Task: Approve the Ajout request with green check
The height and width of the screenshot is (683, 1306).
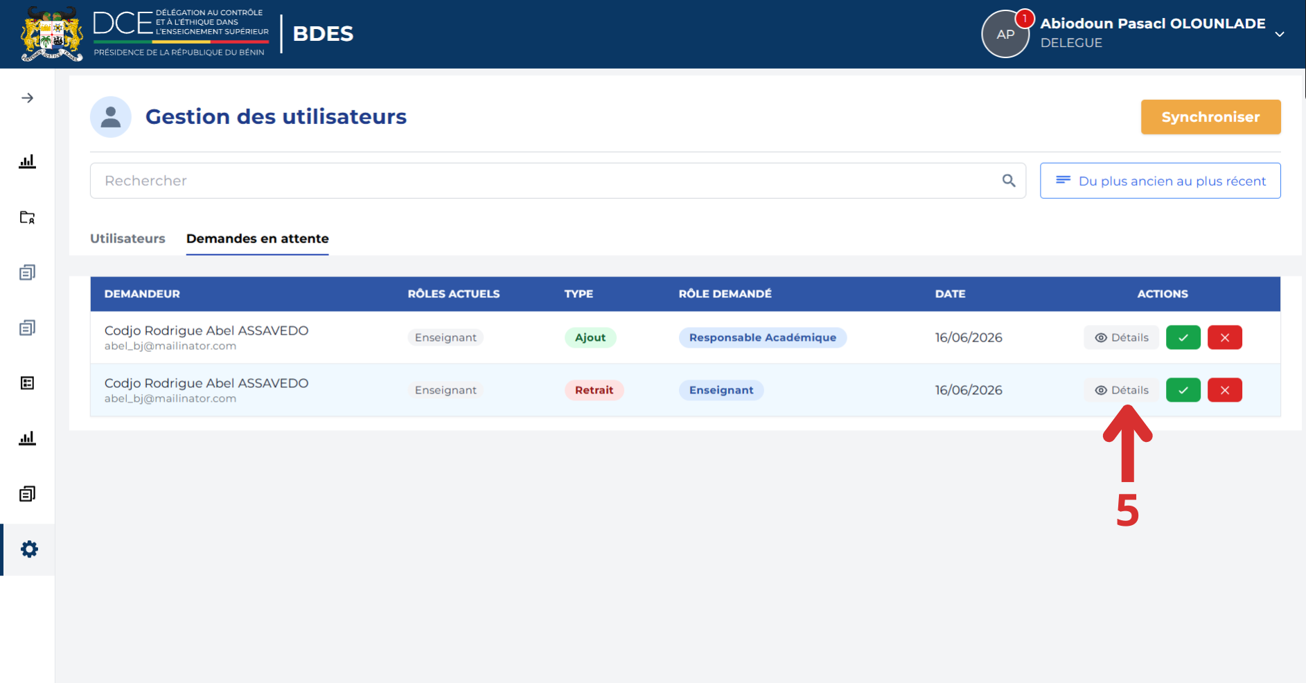Action: tap(1183, 337)
